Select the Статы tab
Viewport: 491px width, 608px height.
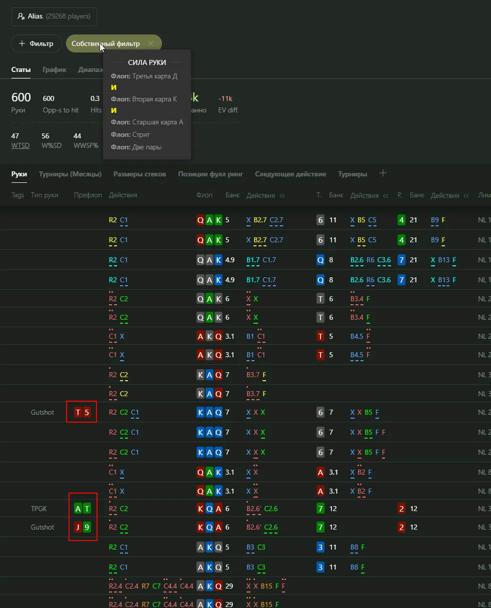tap(21, 70)
